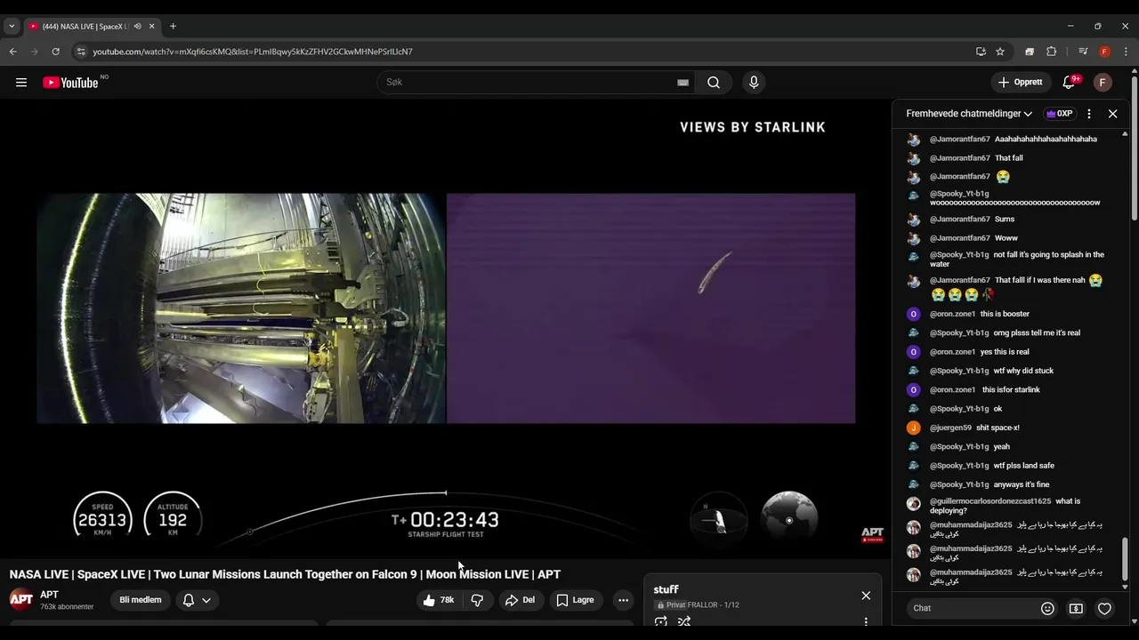
Task: Open YouTube notifications bell with 9+ badge
Action: (x=1069, y=83)
